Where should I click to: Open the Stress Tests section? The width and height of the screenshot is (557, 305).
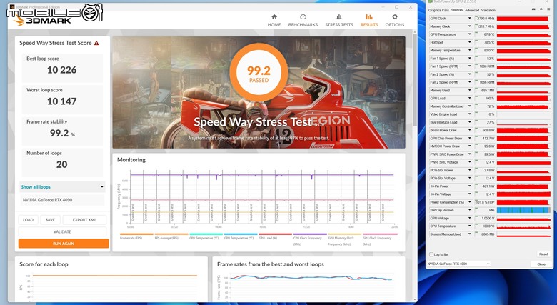[x=339, y=21]
